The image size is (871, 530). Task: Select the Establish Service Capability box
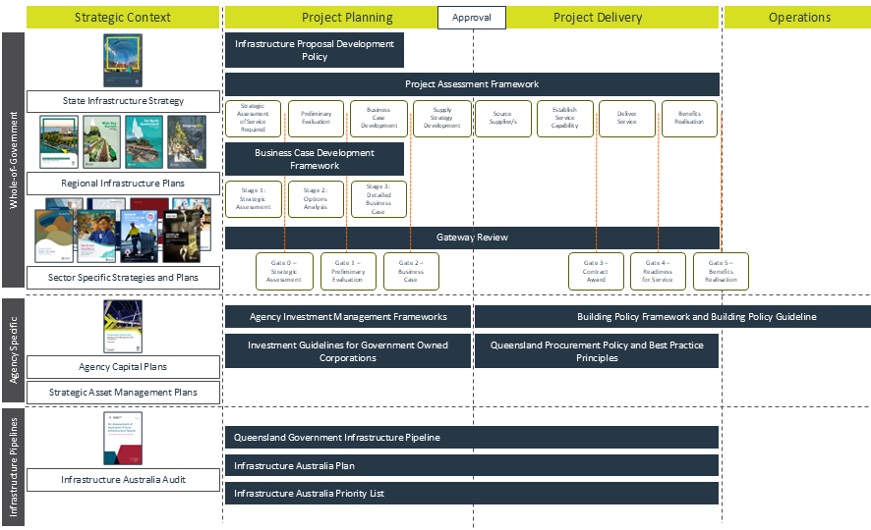click(565, 118)
